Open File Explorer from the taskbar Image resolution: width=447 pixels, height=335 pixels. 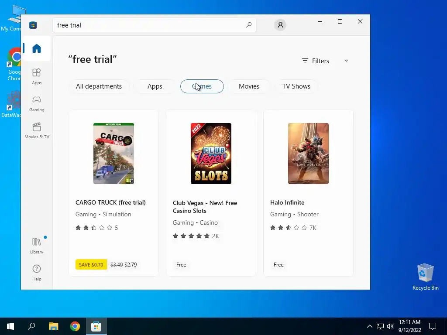click(x=53, y=326)
